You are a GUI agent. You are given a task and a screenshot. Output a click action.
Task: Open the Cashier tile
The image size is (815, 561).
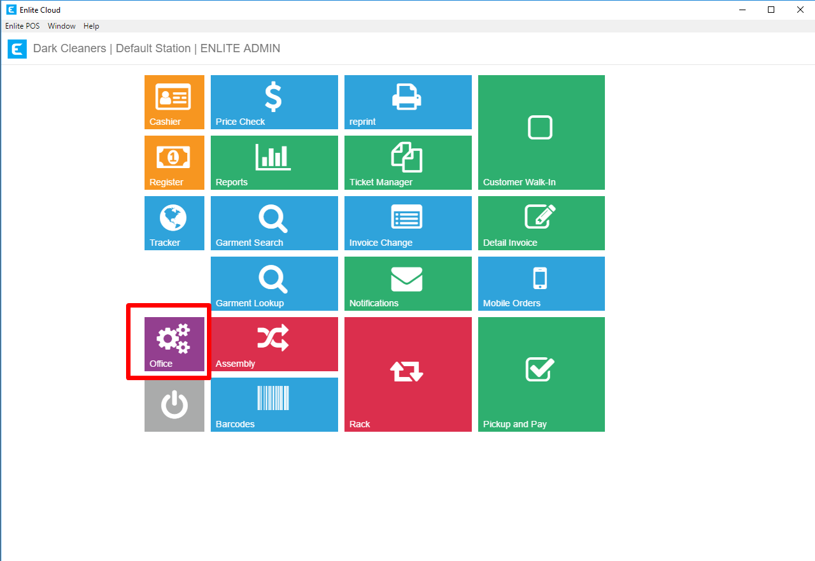tap(174, 102)
